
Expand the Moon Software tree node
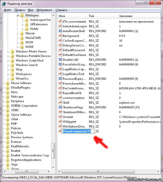pyautogui.click(x=3, y=83)
